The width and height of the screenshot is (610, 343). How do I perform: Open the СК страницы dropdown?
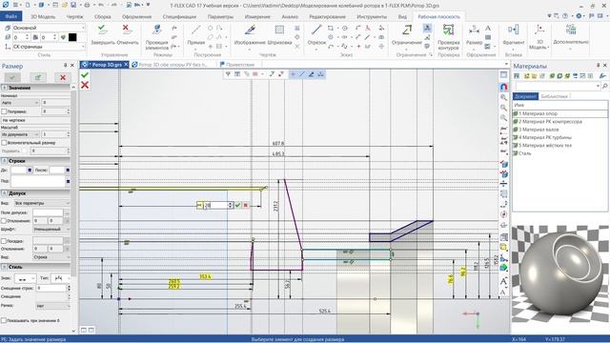coord(49,47)
